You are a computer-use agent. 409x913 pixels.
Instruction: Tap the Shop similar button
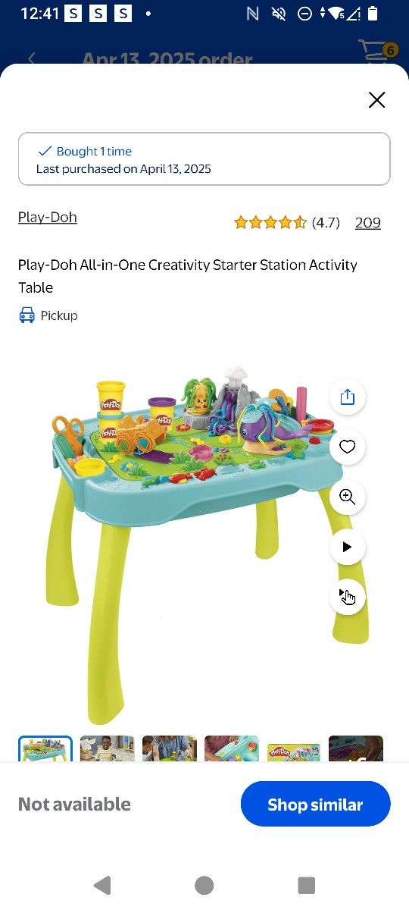click(316, 804)
